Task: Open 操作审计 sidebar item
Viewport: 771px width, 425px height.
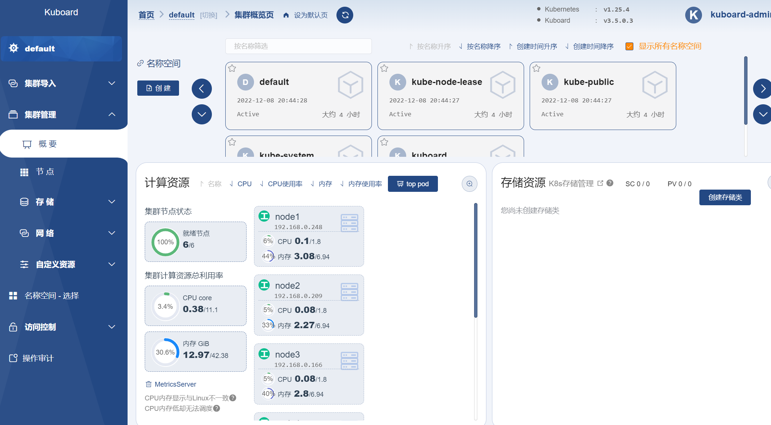Action: (x=37, y=358)
